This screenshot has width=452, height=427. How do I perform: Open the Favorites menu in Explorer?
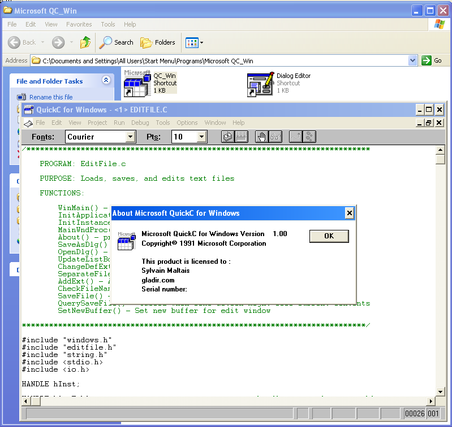pyautogui.click(x=79, y=24)
